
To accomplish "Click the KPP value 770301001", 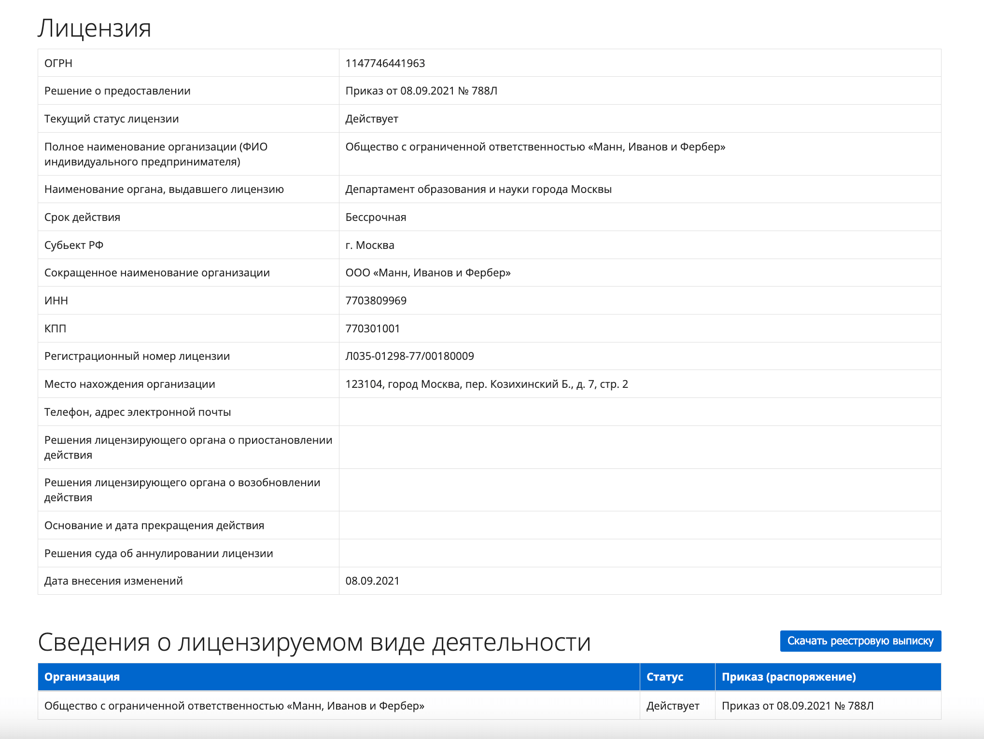I will 373,328.
